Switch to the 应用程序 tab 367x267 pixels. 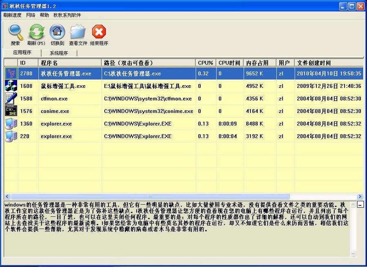click(22, 53)
